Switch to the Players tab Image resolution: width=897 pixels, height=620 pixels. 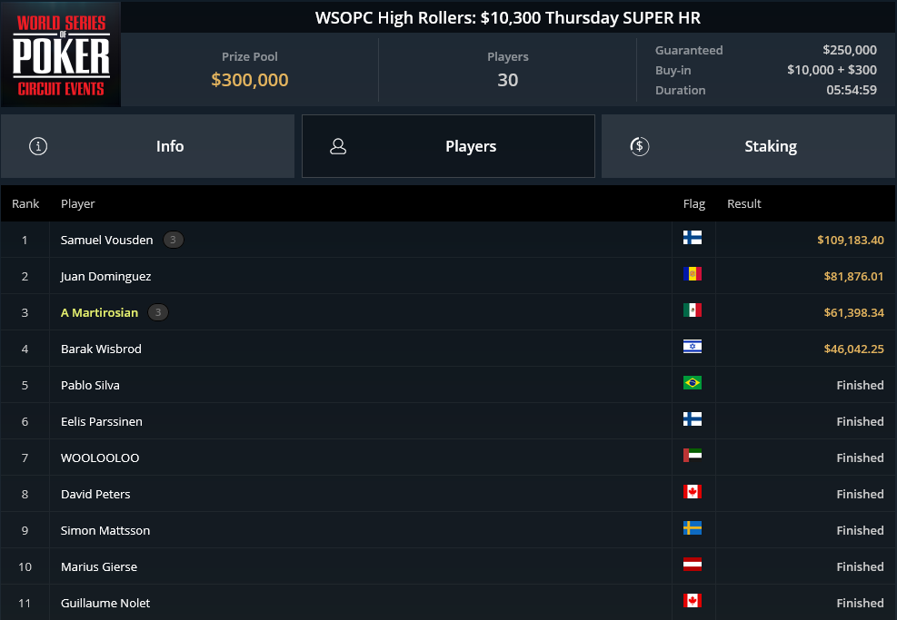tap(449, 146)
